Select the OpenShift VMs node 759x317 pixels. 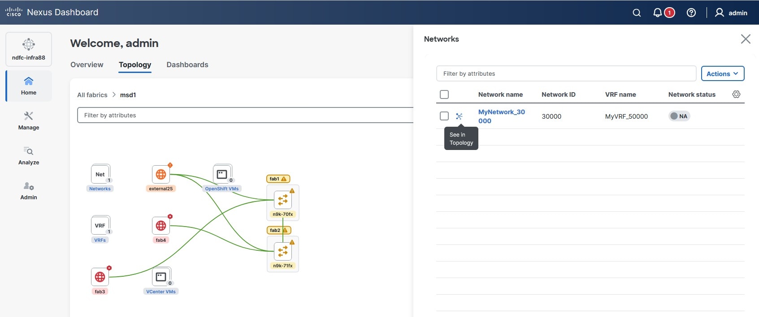click(x=222, y=174)
